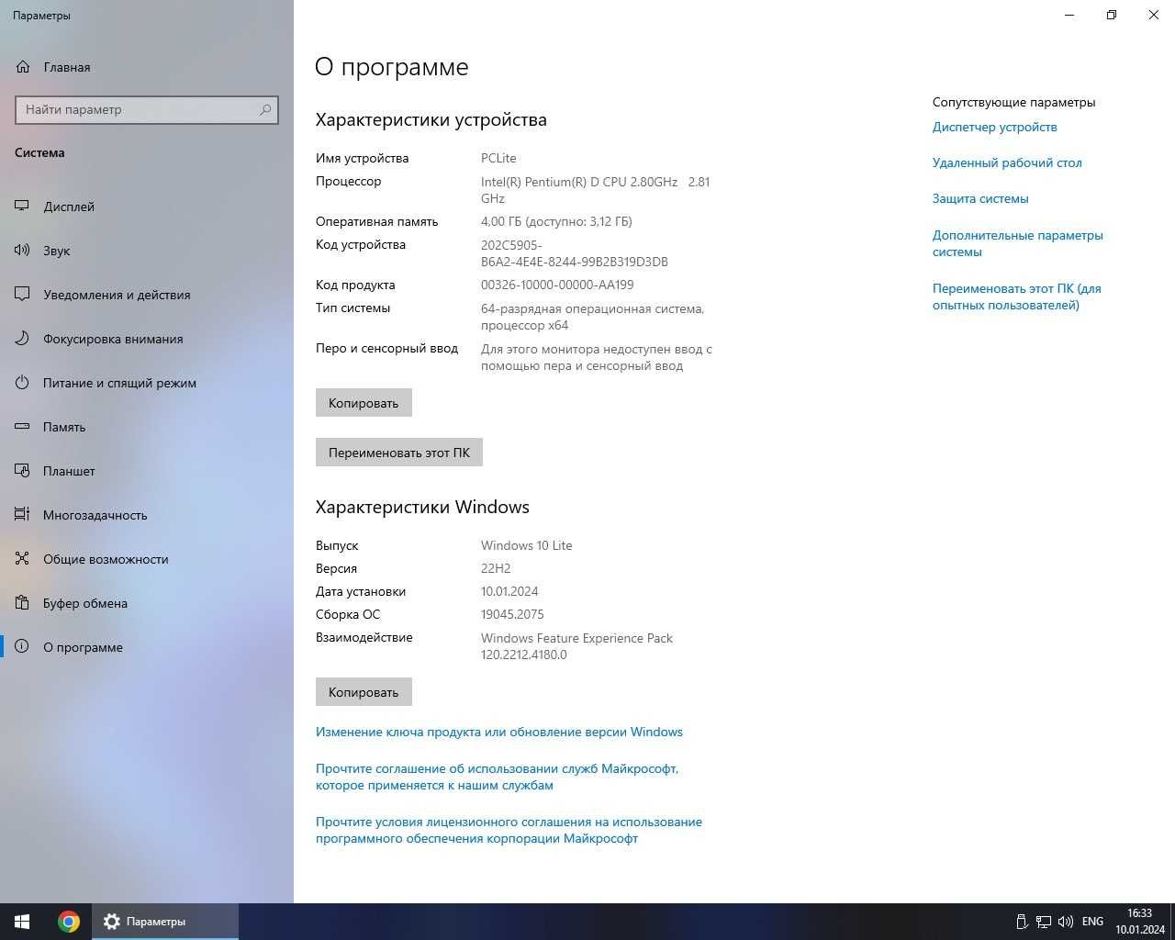
Task: Select Многозадачность in the sidebar
Action: coord(147,515)
